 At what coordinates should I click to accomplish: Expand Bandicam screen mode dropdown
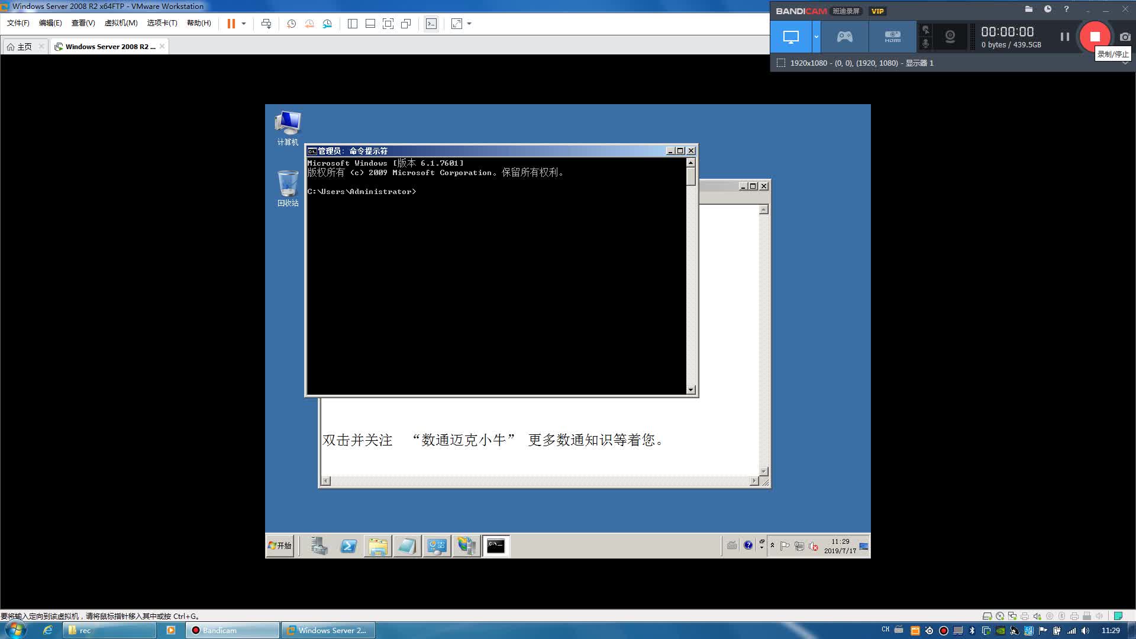click(x=816, y=37)
